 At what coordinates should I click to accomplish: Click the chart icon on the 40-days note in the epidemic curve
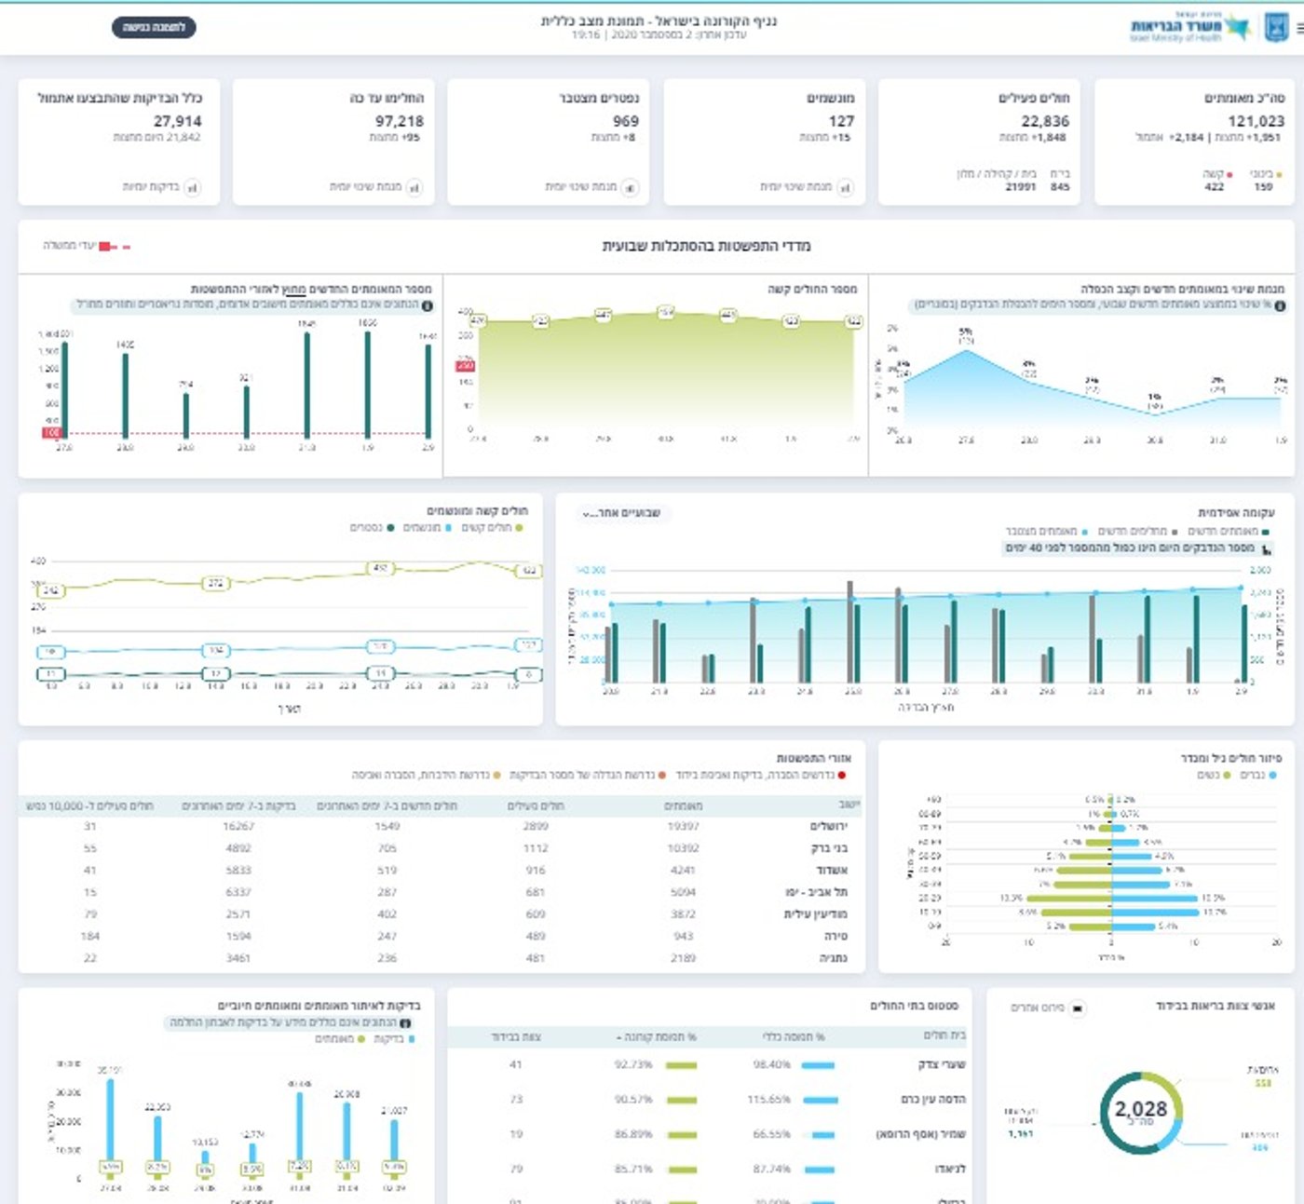1267,548
